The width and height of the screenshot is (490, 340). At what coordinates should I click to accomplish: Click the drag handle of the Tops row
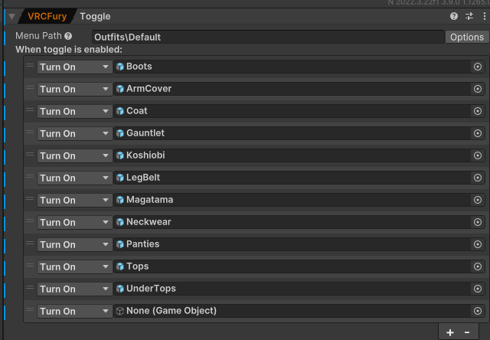tap(30, 265)
